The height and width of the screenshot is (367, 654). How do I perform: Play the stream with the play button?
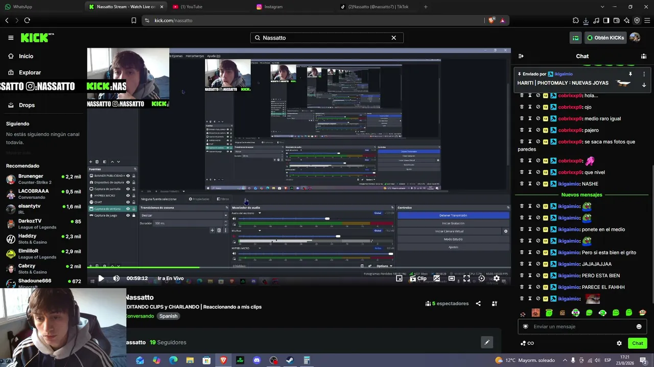pos(101,278)
